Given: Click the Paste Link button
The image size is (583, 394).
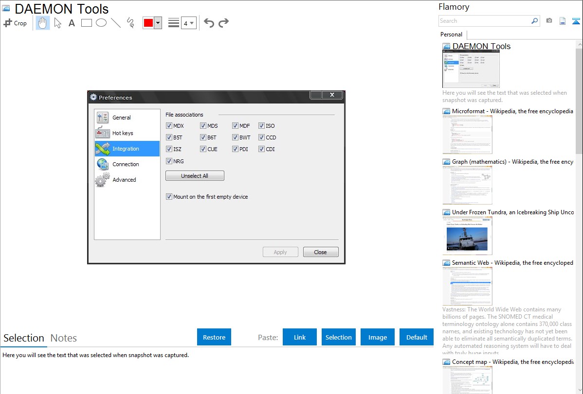Looking at the screenshot, I should point(300,337).
